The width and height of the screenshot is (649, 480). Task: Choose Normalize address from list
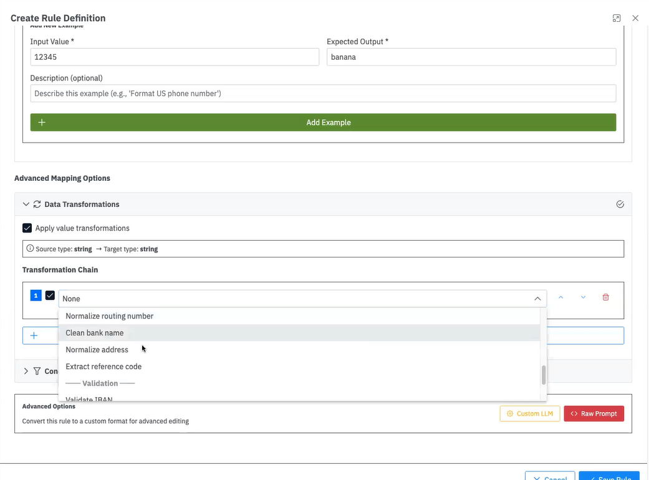coord(97,350)
